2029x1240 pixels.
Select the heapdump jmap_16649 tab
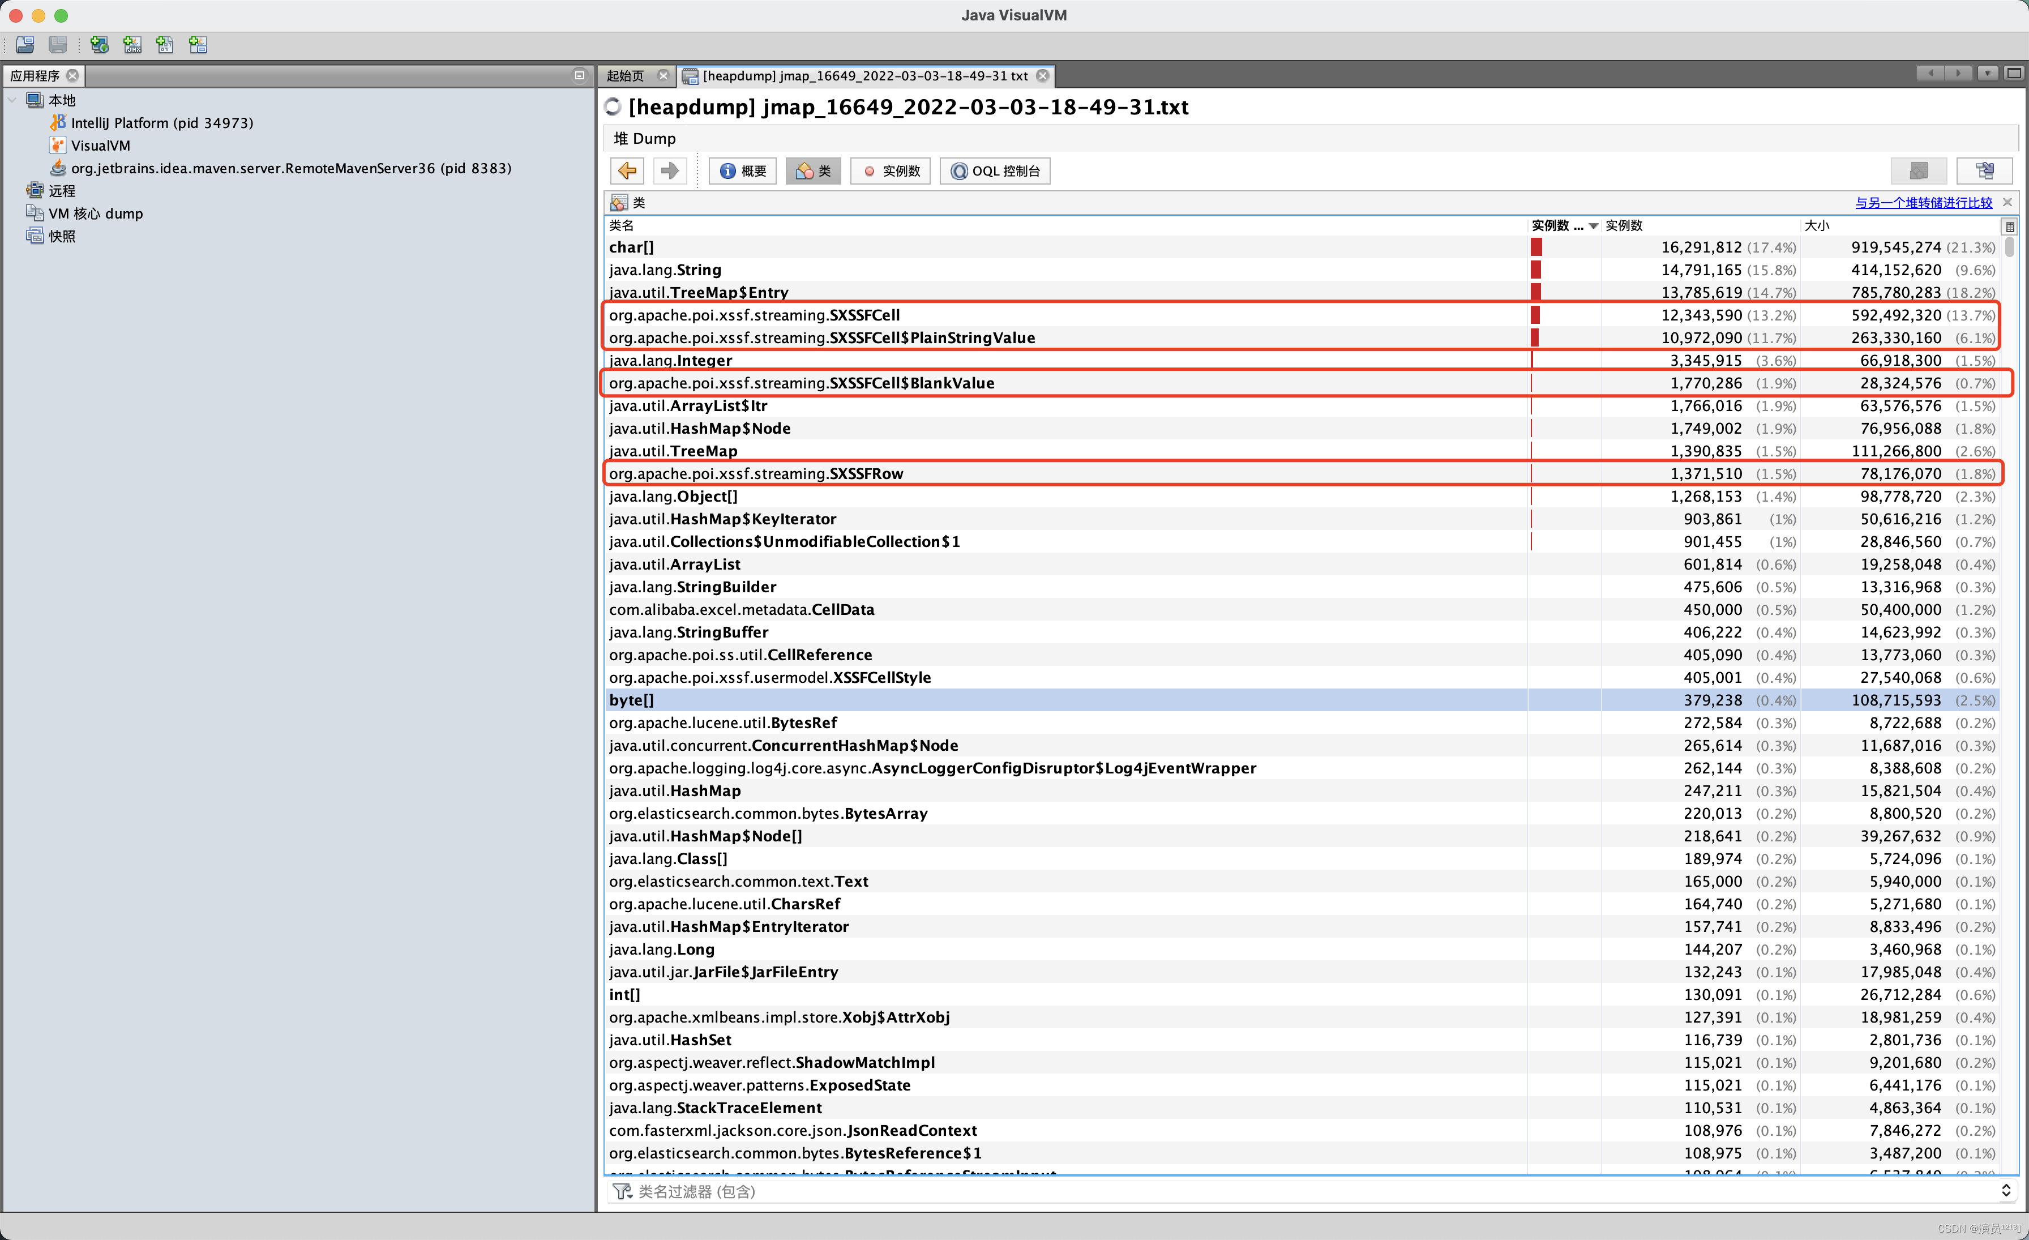(864, 76)
